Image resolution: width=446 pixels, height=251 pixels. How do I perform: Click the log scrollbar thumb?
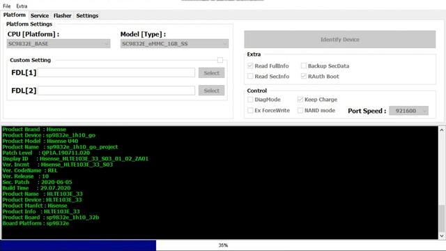441,218
